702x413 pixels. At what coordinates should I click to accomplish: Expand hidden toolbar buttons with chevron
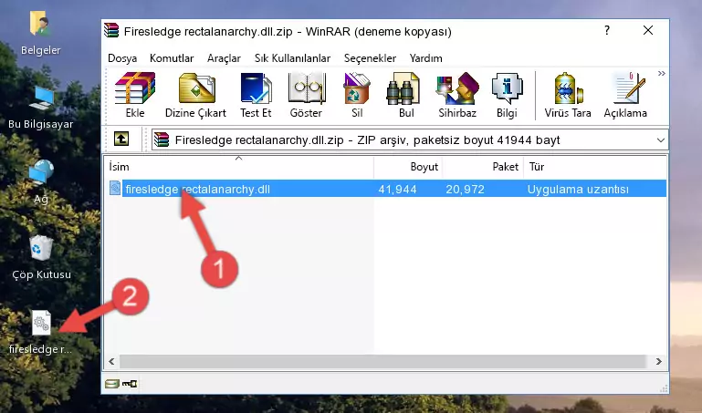point(661,74)
